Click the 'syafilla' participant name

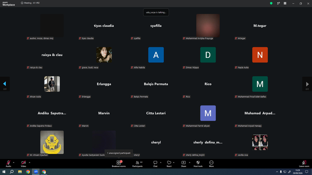(156, 26)
